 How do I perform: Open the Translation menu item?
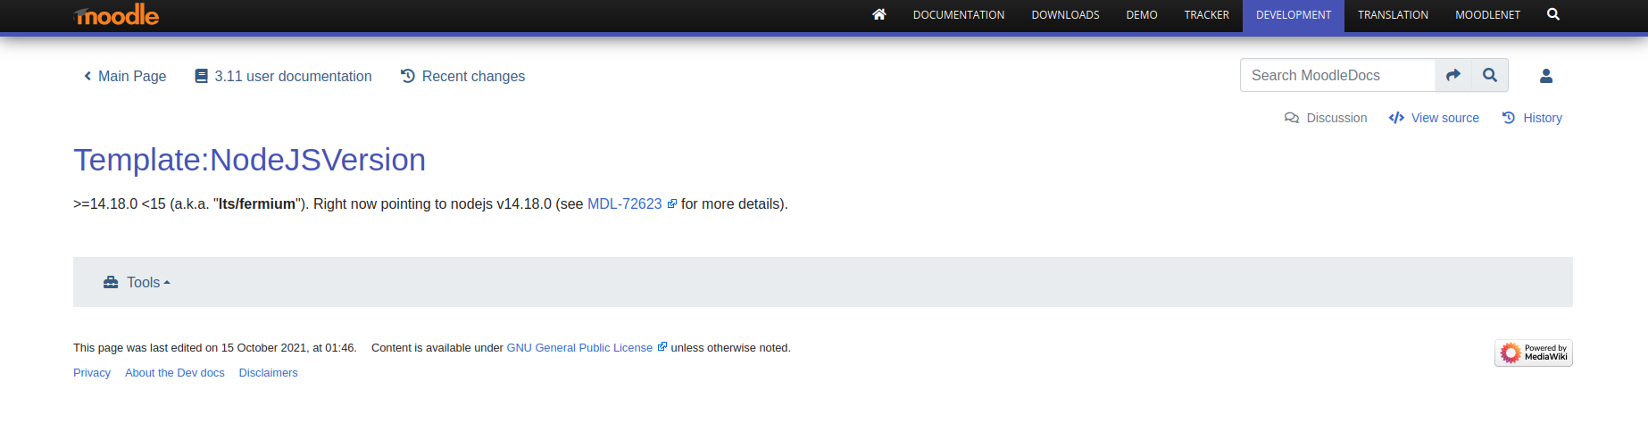[x=1393, y=15]
